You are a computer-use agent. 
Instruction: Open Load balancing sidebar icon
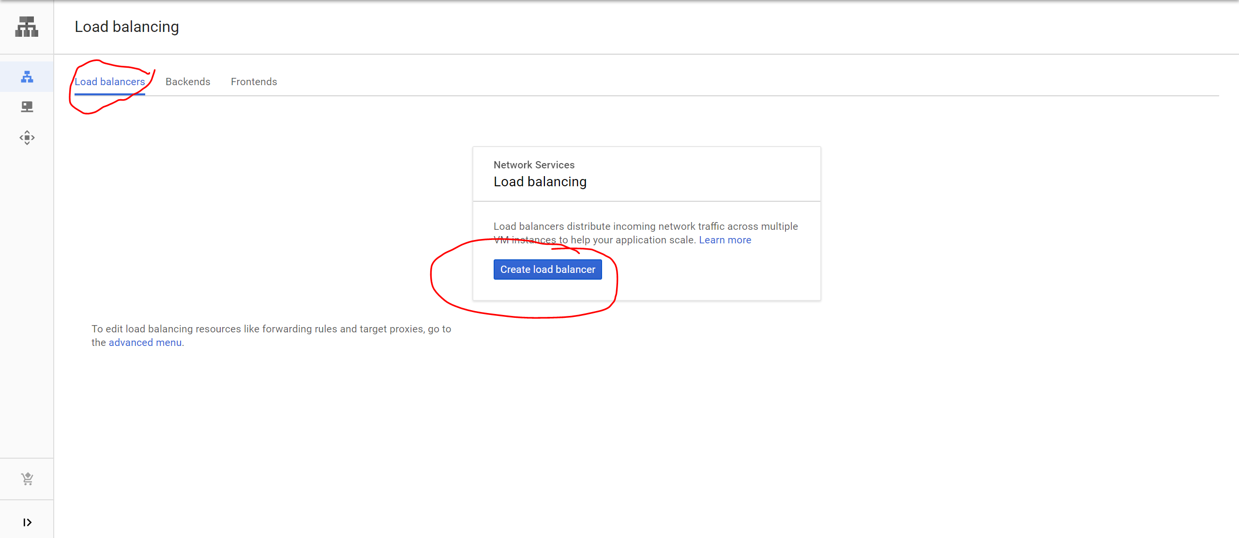(27, 77)
